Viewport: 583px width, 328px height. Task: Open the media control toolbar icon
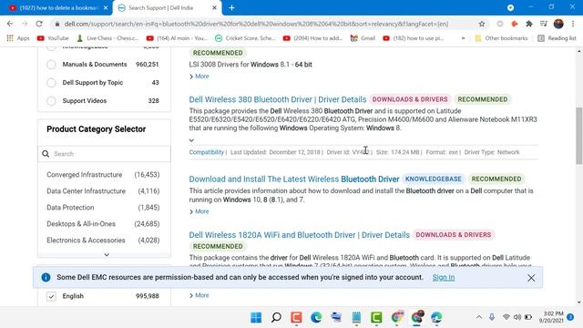click(544, 24)
